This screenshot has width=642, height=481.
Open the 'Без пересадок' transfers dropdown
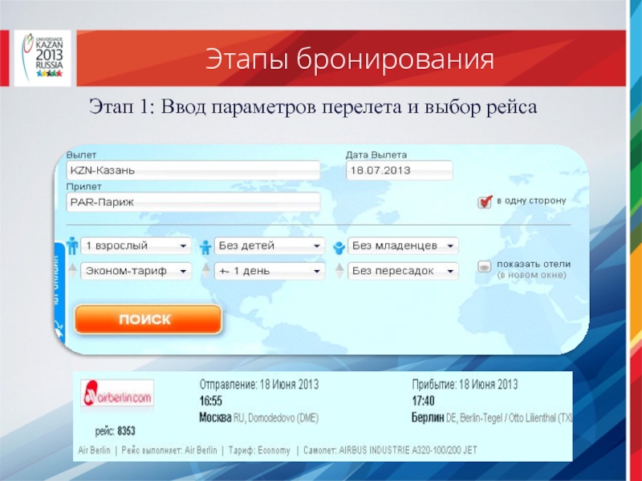tap(404, 271)
